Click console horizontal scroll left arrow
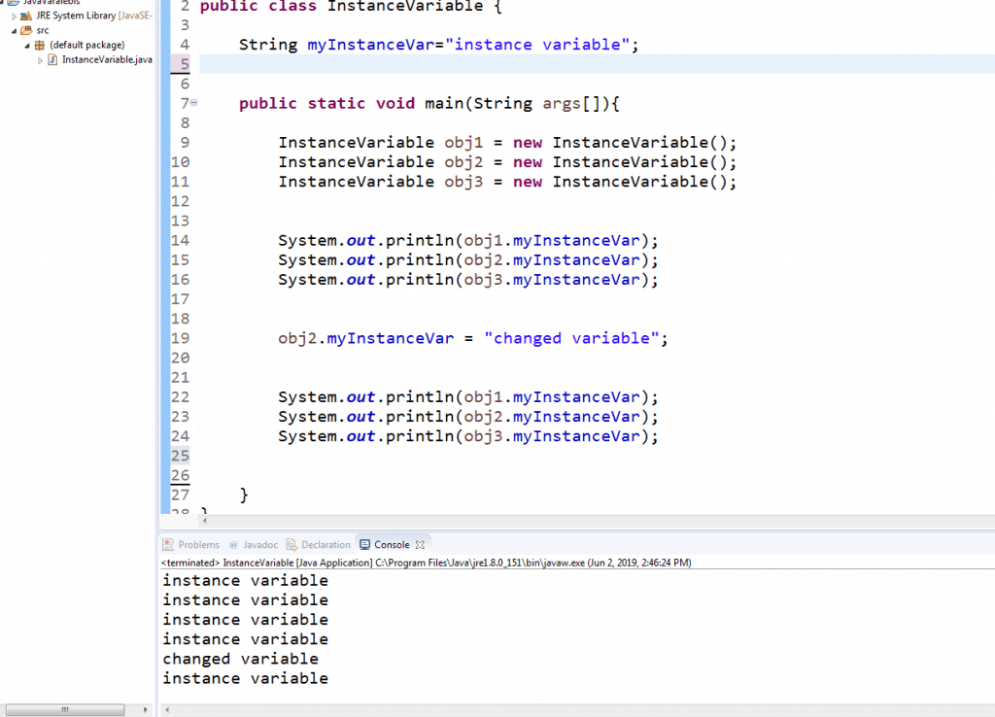Image resolution: width=995 pixels, height=717 pixels. pyautogui.click(x=167, y=709)
